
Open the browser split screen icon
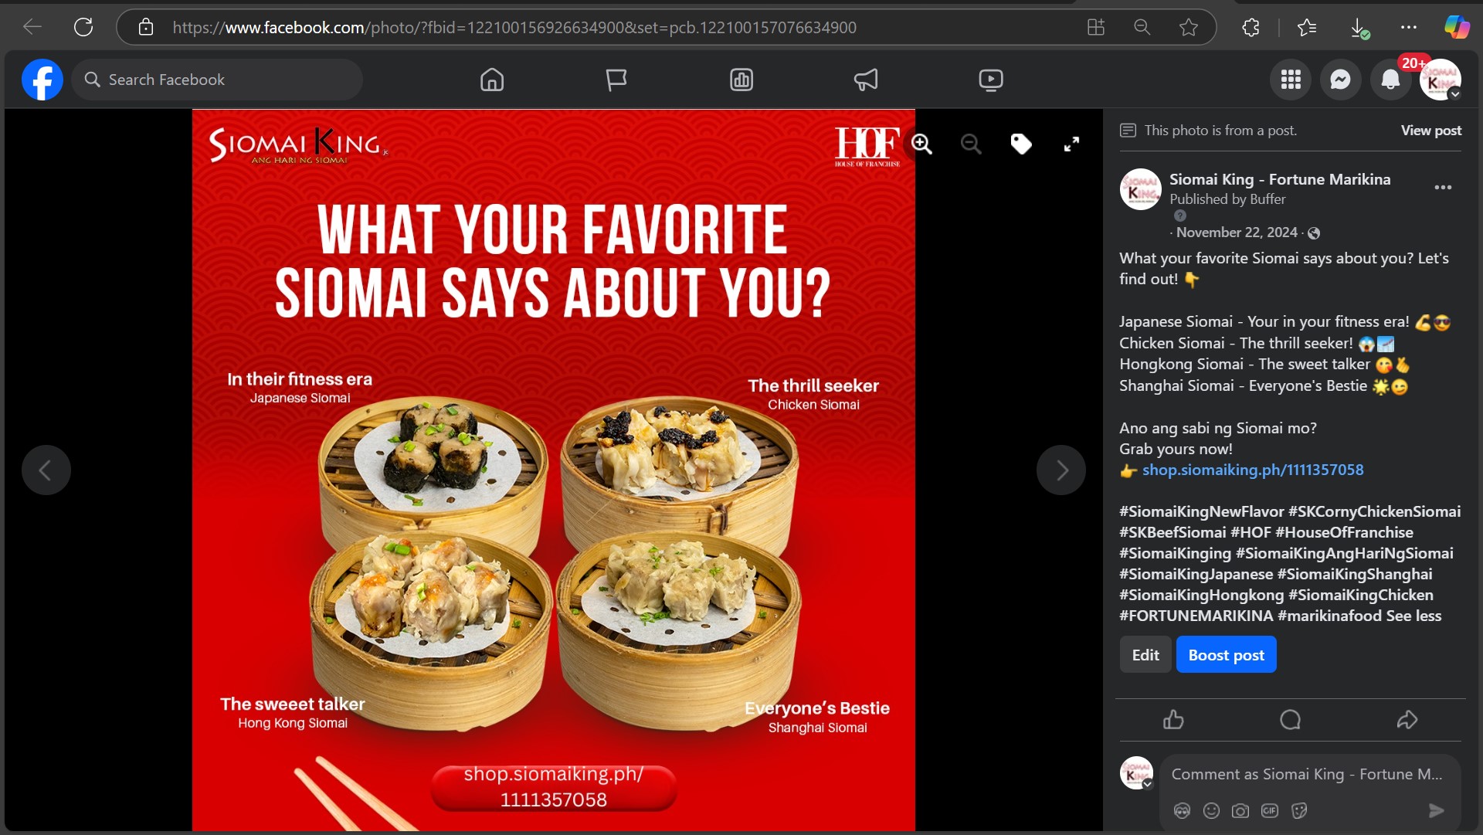[x=1096, y=27]
